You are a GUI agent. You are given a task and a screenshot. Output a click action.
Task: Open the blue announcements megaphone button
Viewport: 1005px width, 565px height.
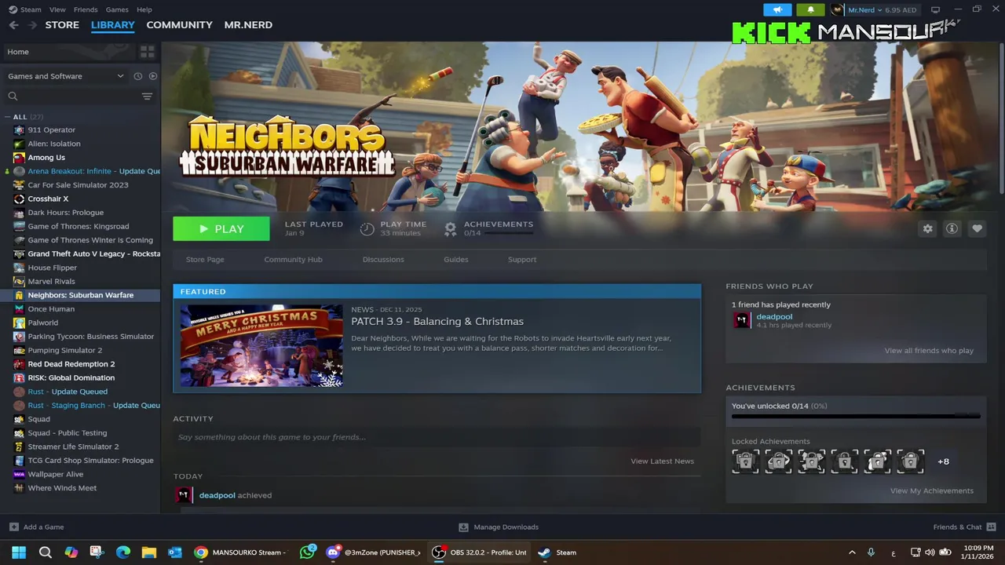(x=777, y=9)
